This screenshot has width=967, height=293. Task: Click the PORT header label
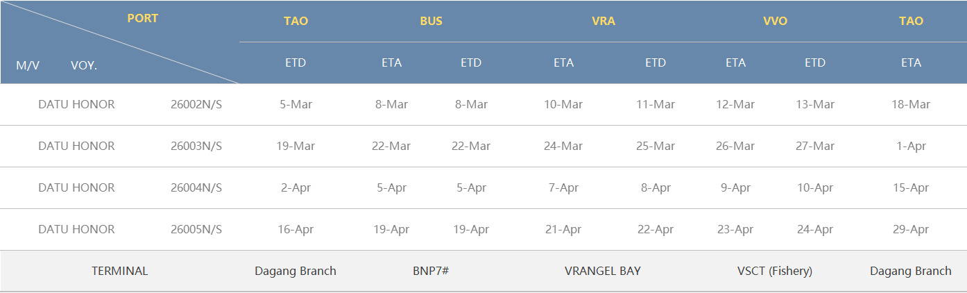(x=142, y=18)
